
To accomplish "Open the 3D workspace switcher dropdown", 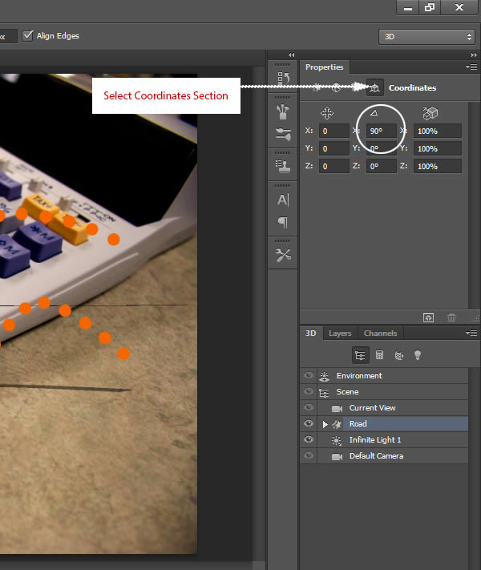I will tap(426, 37).
